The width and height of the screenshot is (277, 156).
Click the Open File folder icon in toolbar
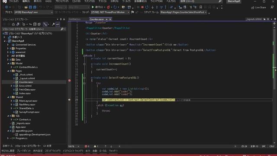point(26,7)
